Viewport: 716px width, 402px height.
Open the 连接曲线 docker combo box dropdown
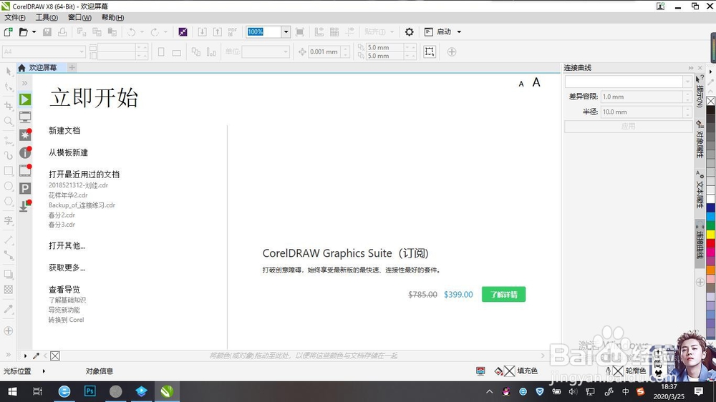tap(687, 82)
